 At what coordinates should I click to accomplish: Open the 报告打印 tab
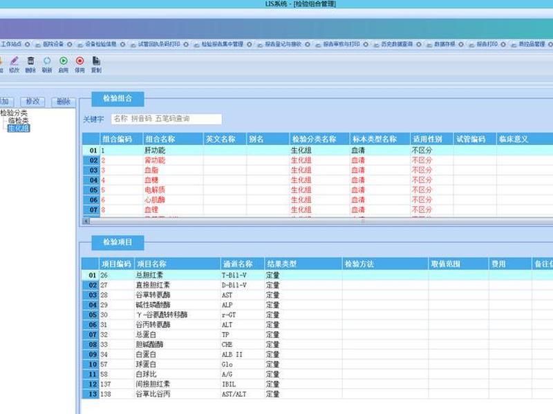pos(487,44)
